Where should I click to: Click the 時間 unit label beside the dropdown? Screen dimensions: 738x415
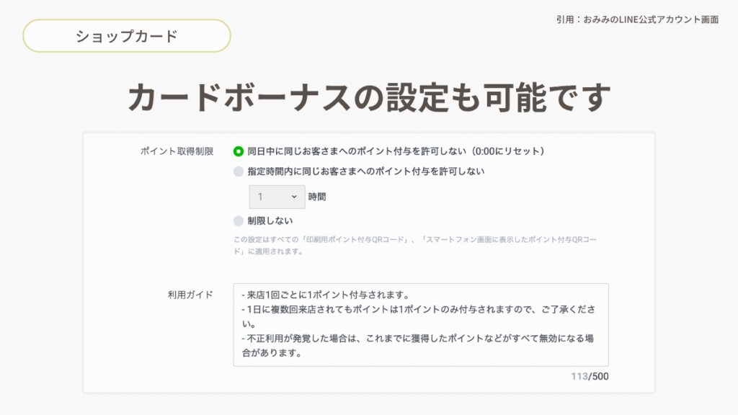click(317, 197)
